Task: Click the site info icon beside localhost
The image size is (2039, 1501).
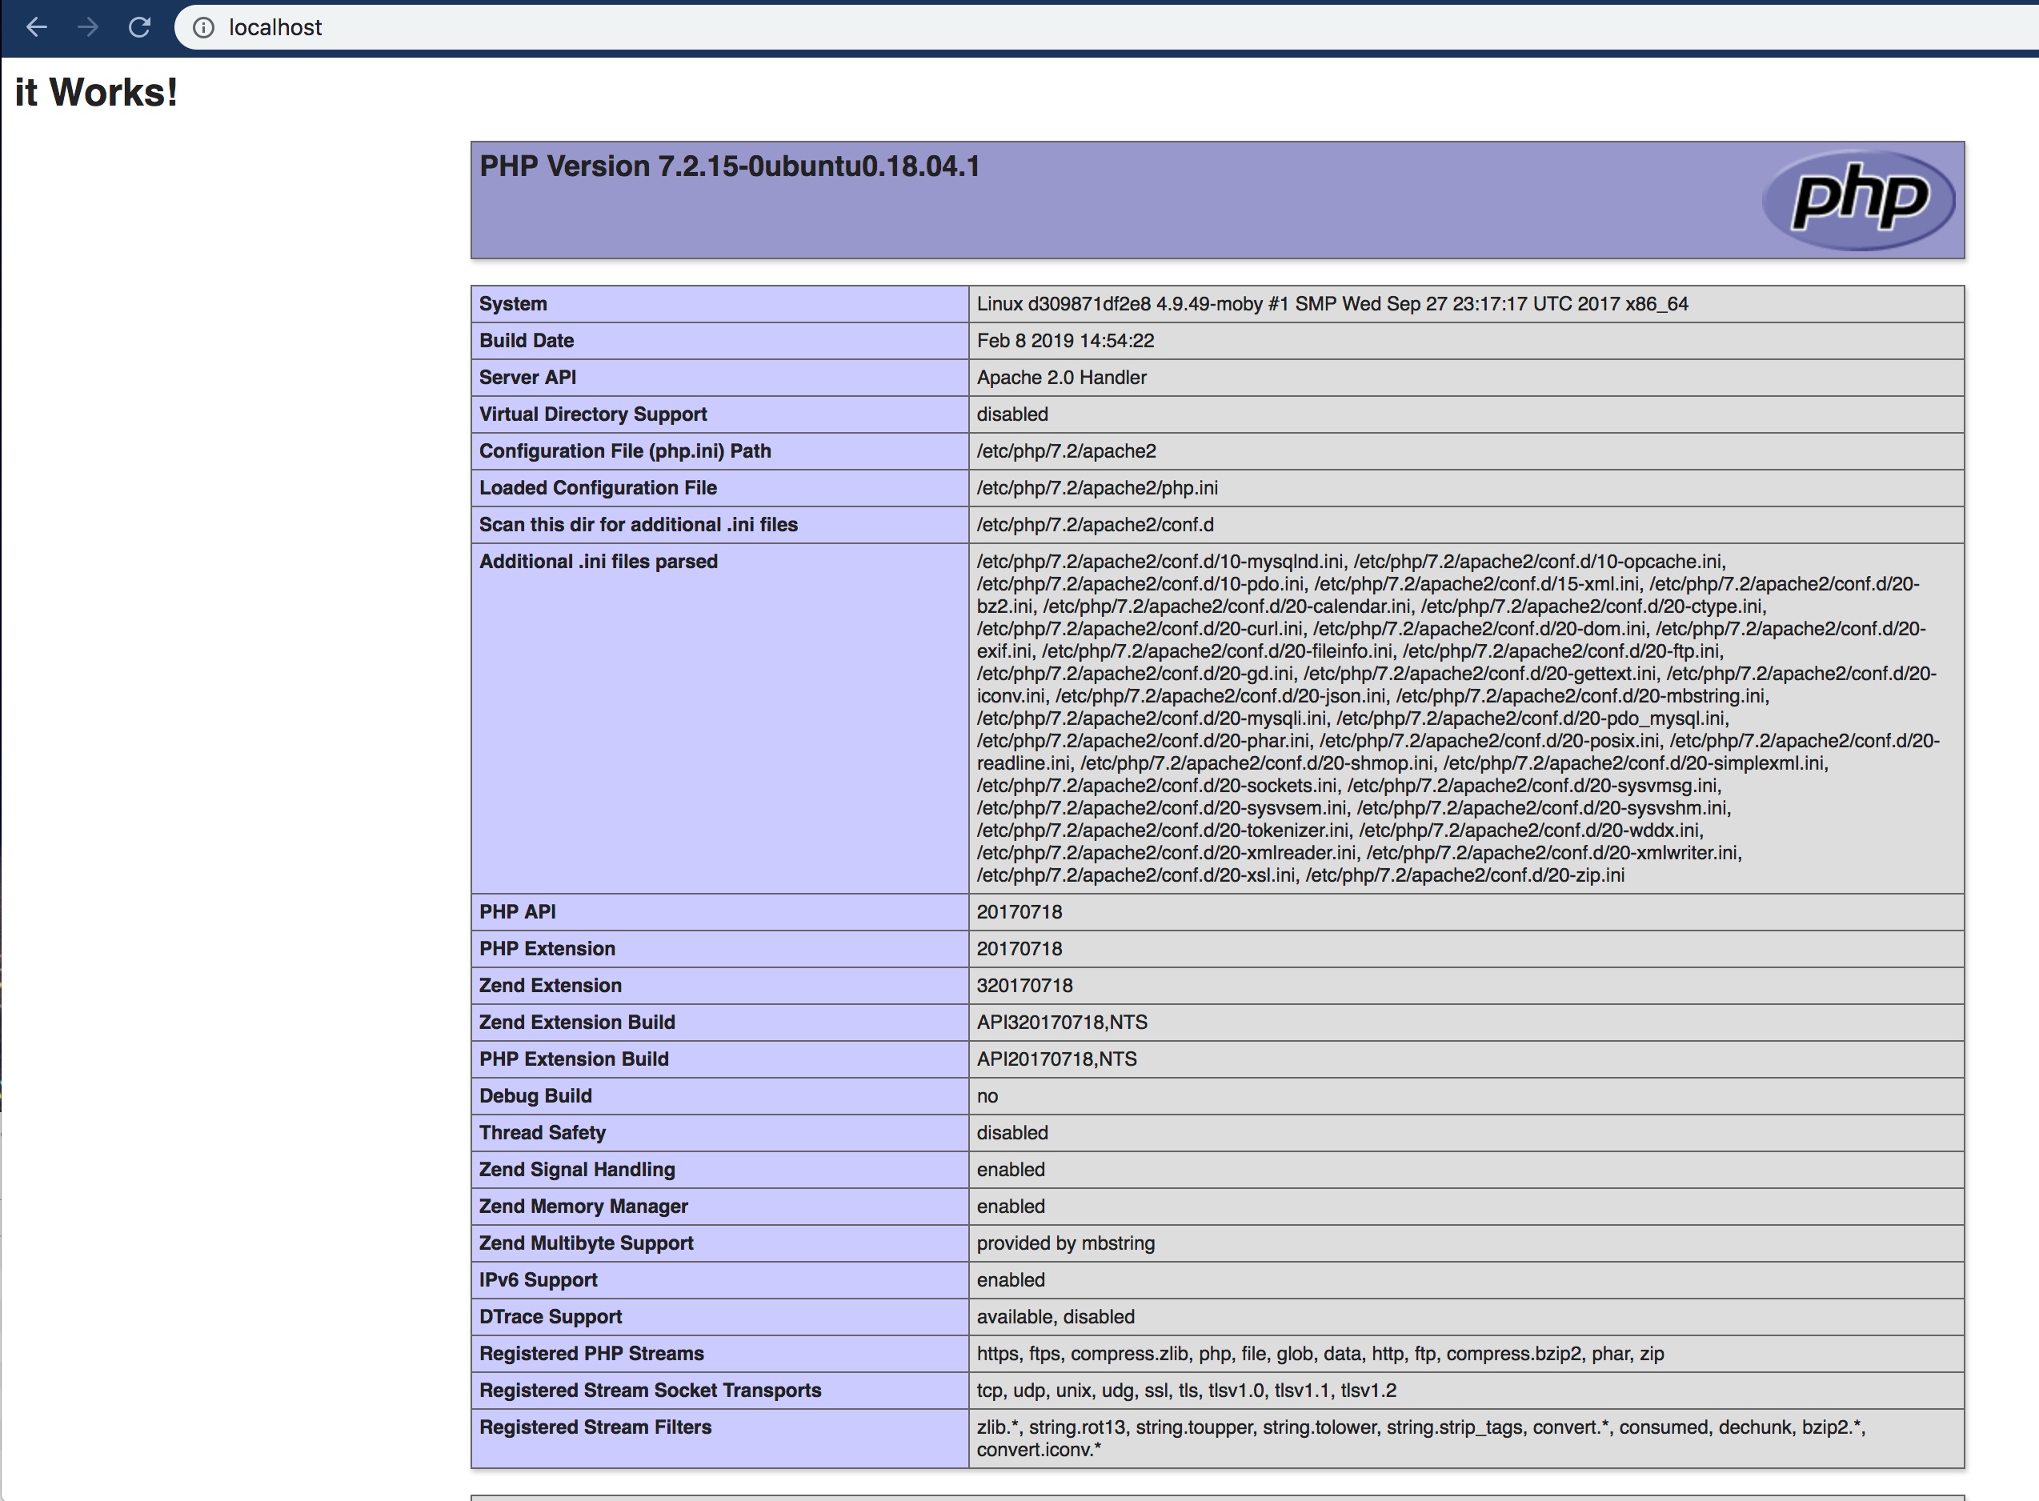Action: (x=203, y=28)
